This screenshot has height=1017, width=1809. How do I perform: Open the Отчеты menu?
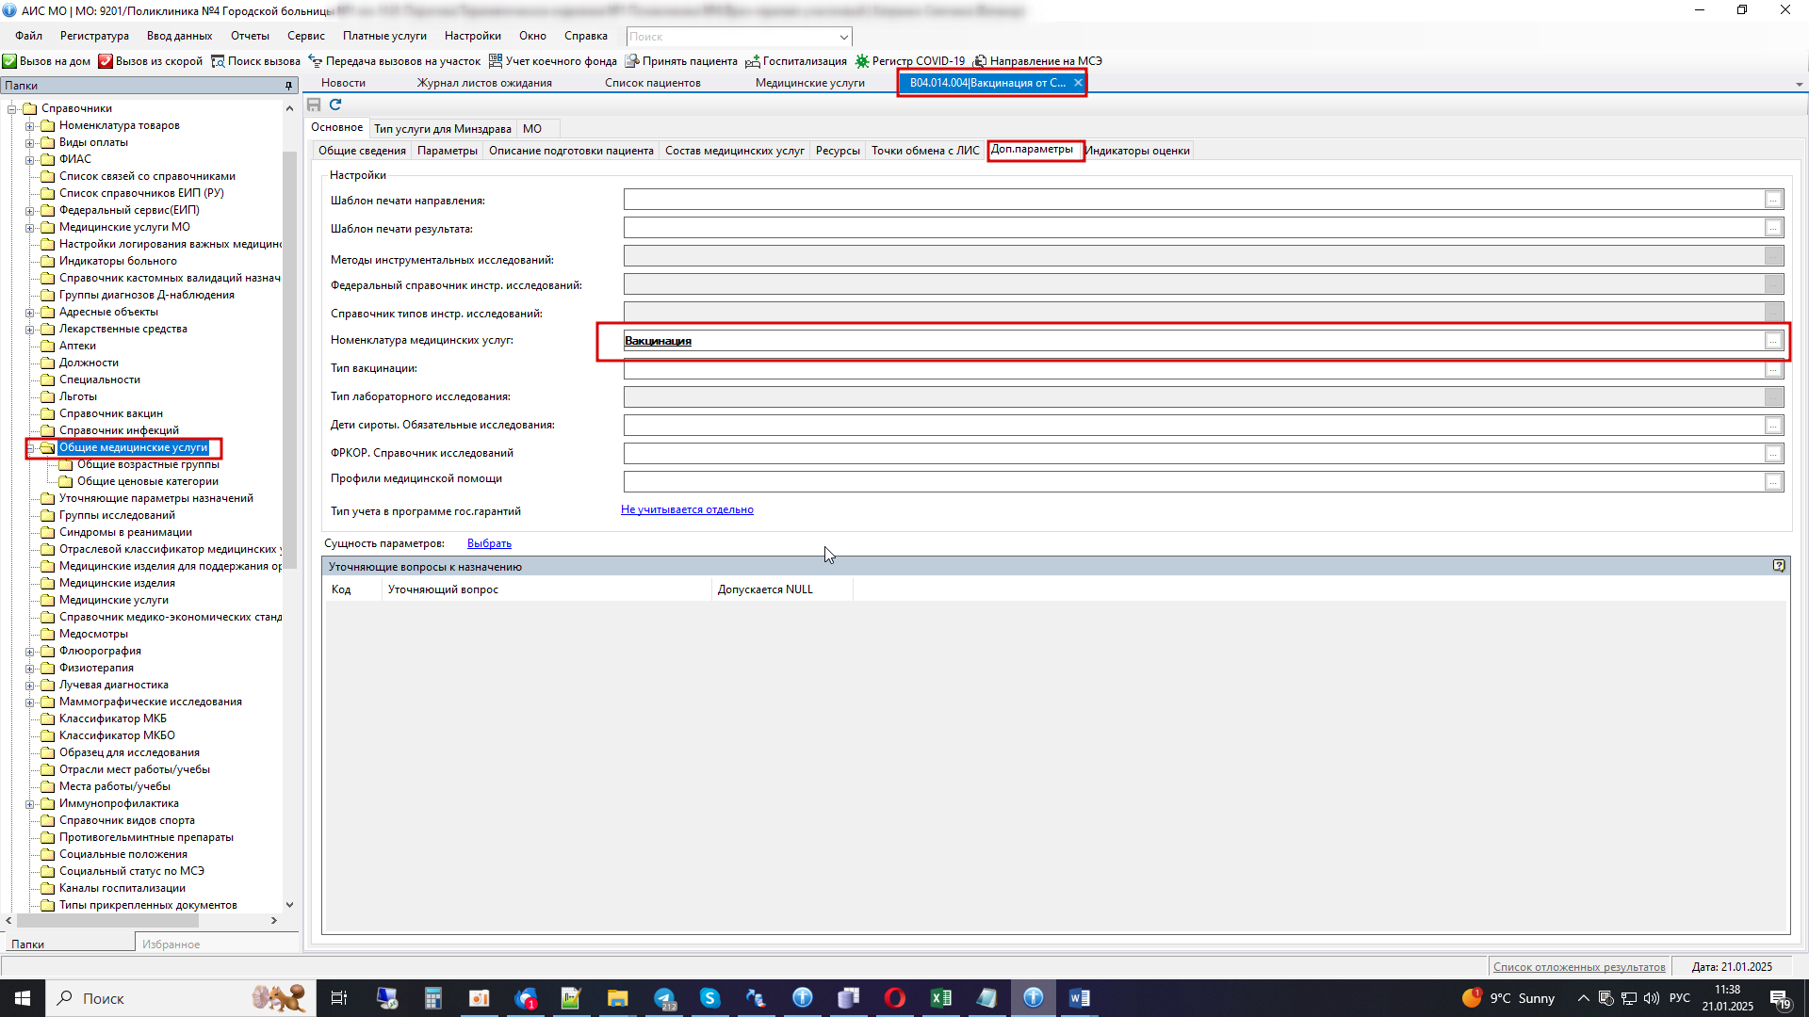pos(250,36)
